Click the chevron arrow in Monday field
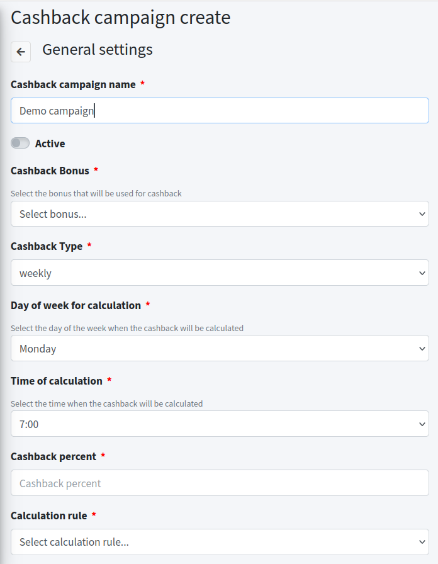 pos(422,349)
